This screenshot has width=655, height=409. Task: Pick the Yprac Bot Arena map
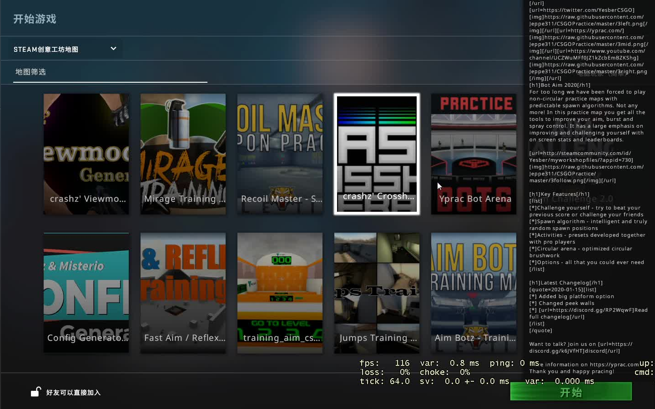(x=474, y=154)
